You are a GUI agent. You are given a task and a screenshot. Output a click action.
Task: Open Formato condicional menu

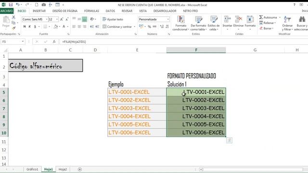tap(181, 23)
